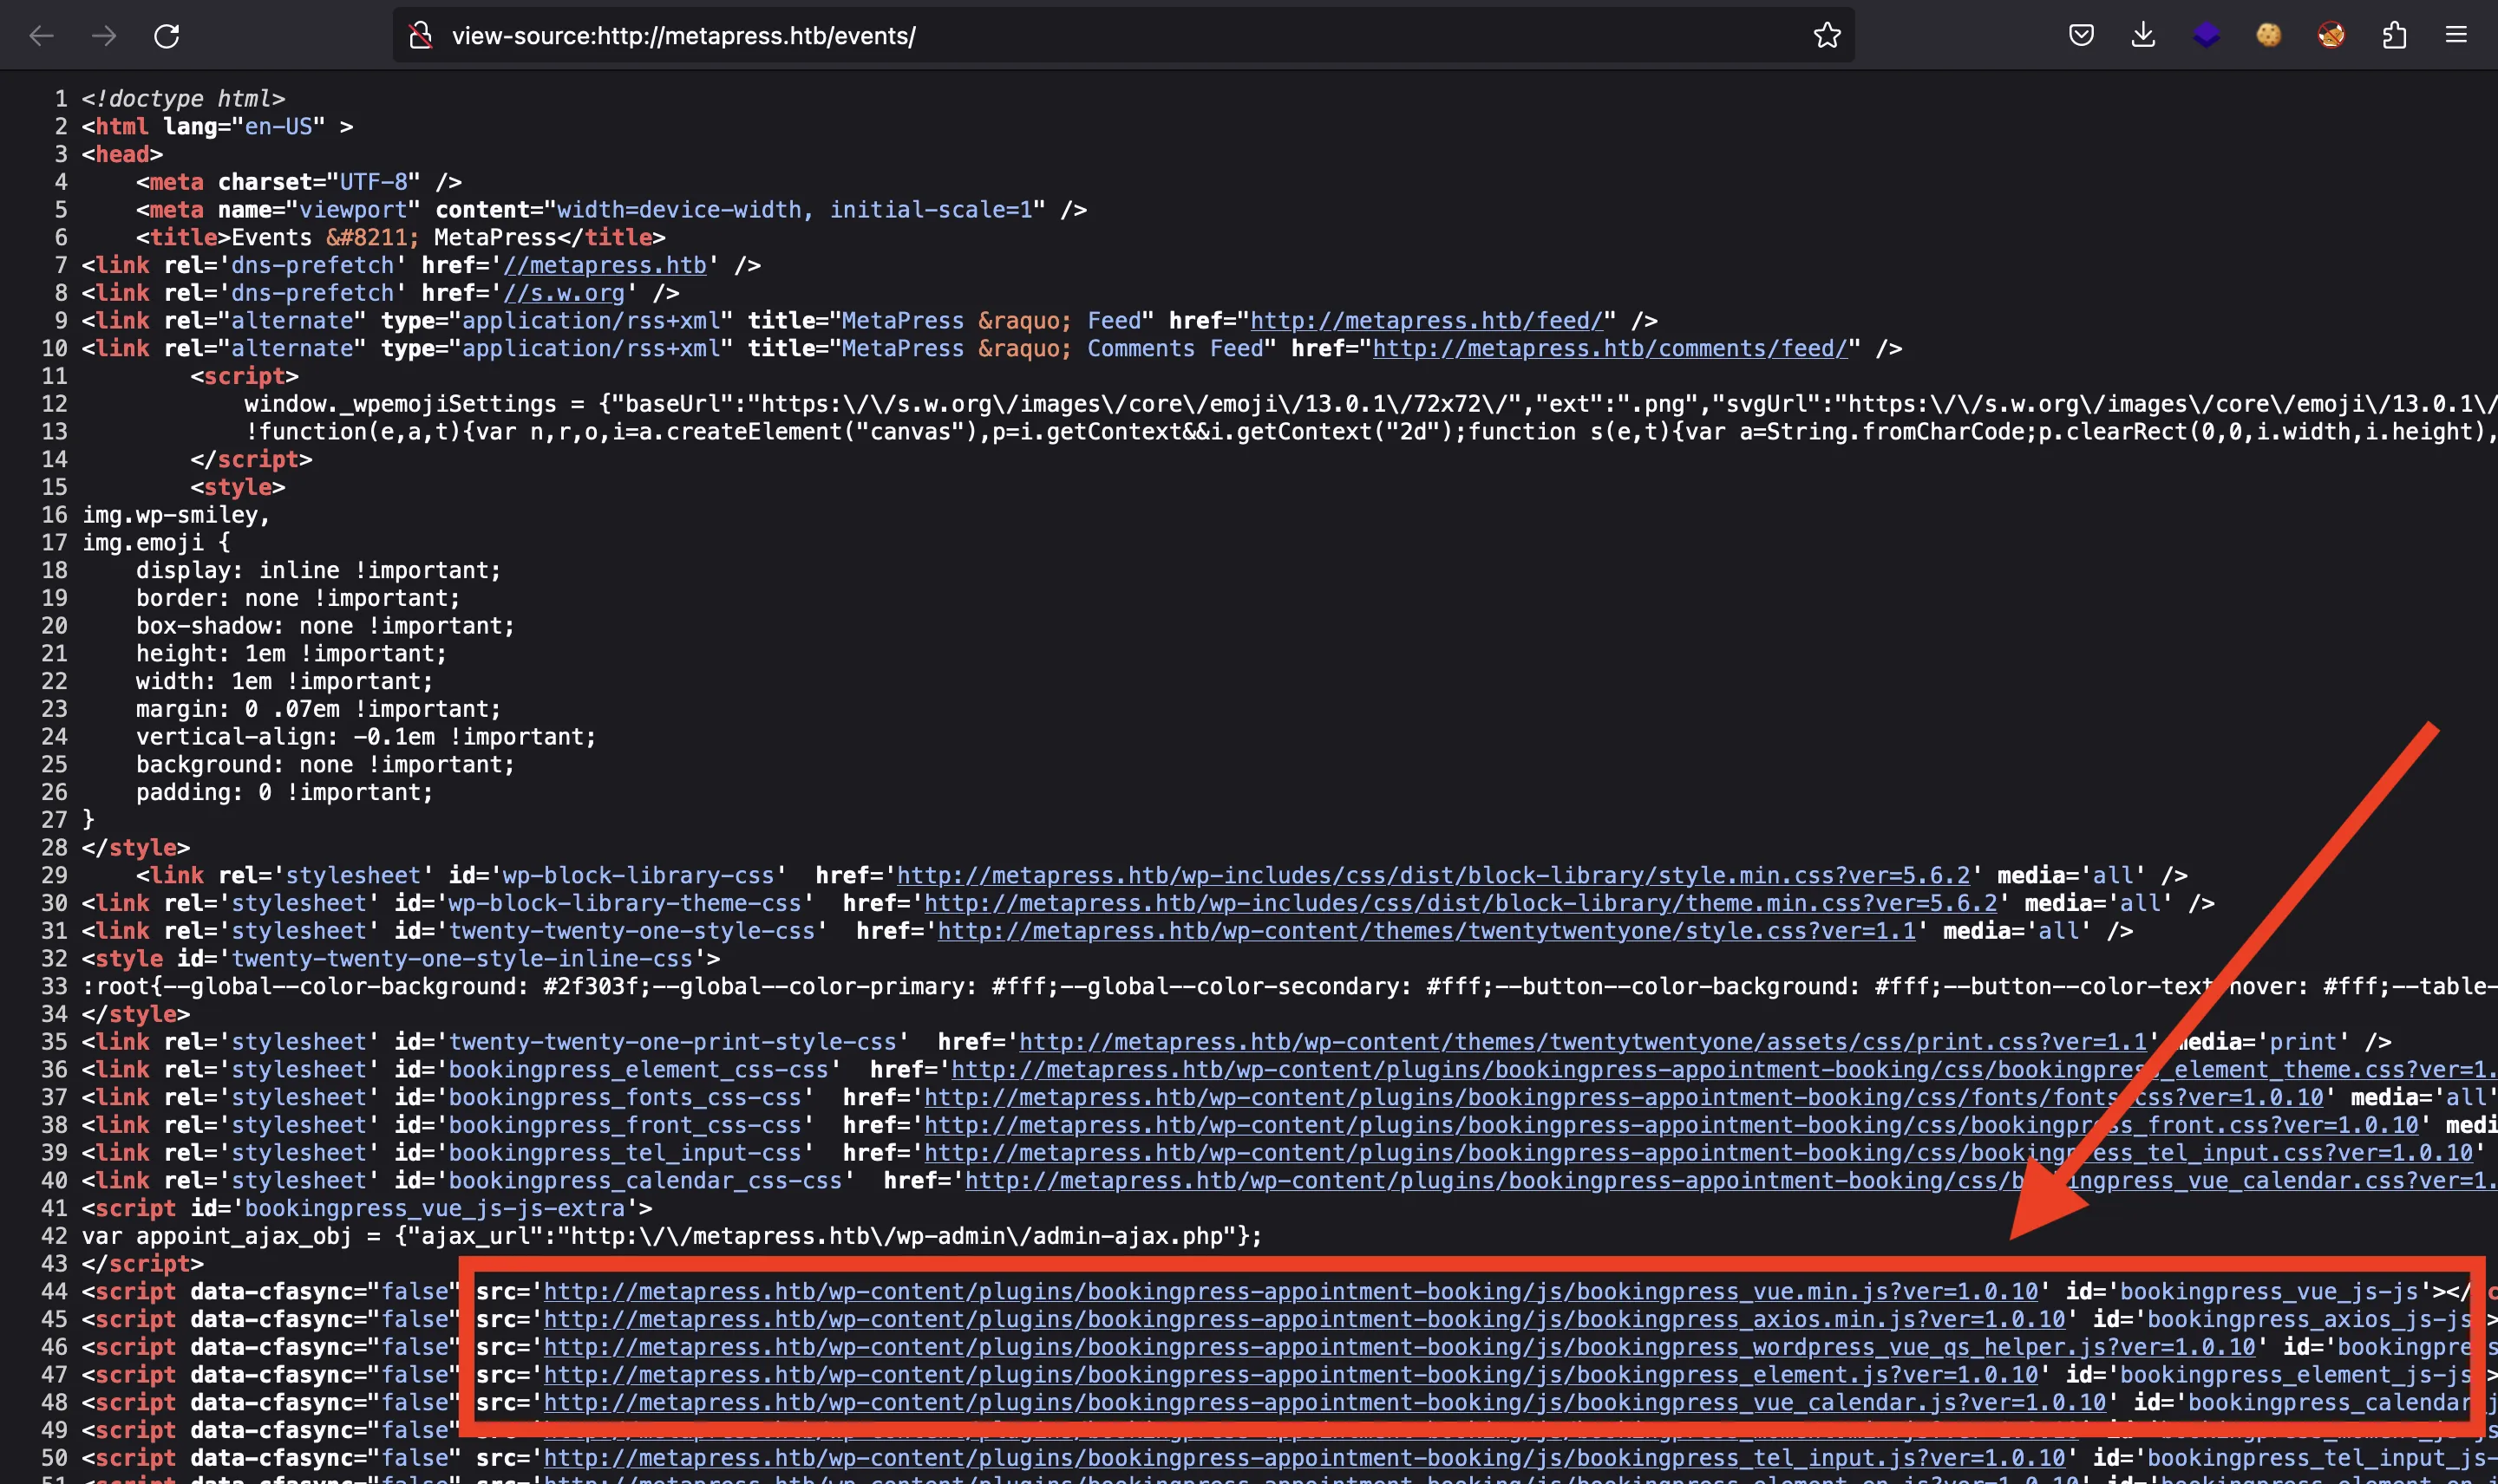Click 'display: inline !important;' line
2498x1484 pixels.
point(318,570)
